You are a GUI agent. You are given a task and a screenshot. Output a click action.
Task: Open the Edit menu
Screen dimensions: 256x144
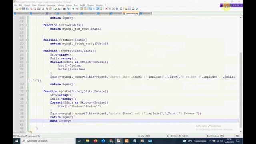coord(20,5)
